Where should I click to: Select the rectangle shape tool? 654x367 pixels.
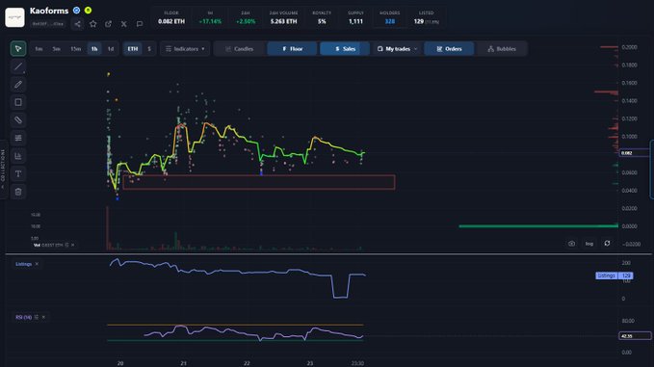18,102
